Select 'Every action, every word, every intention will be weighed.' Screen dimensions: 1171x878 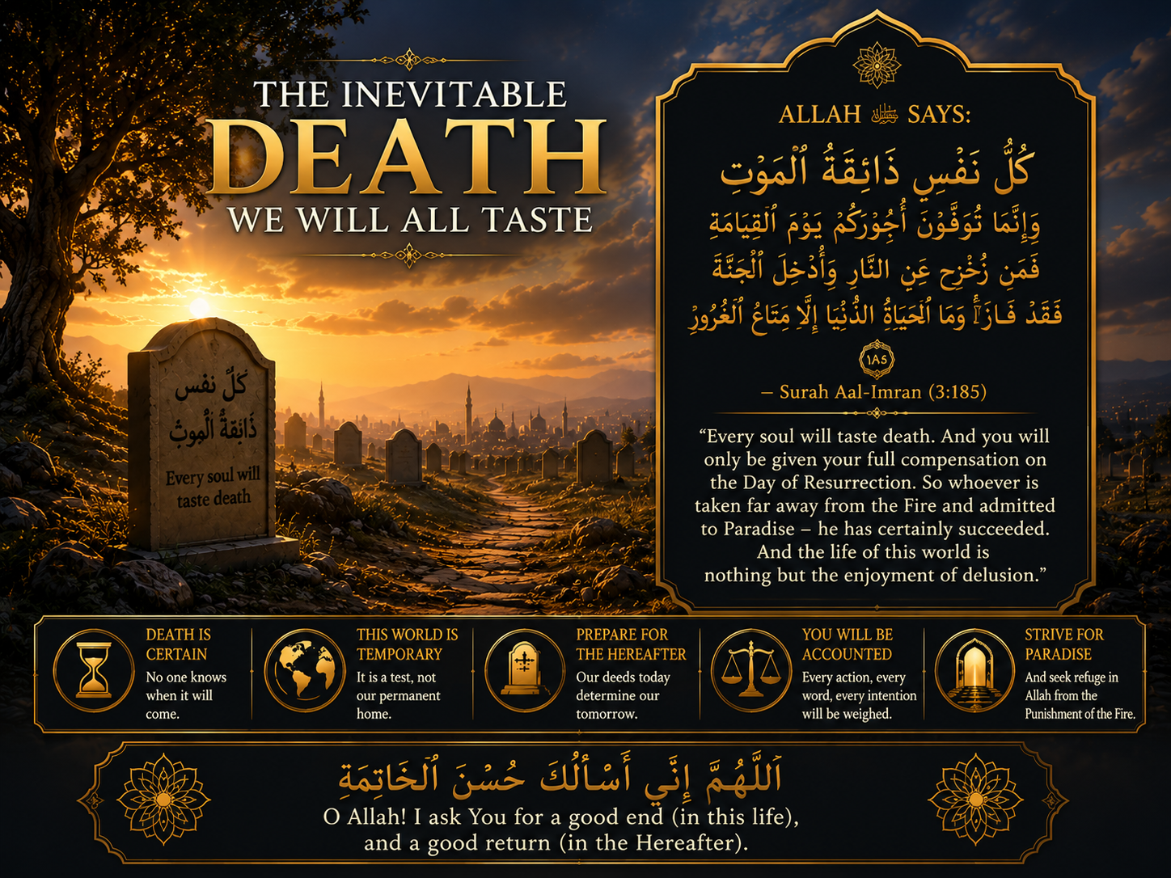[x=860, y=695]
